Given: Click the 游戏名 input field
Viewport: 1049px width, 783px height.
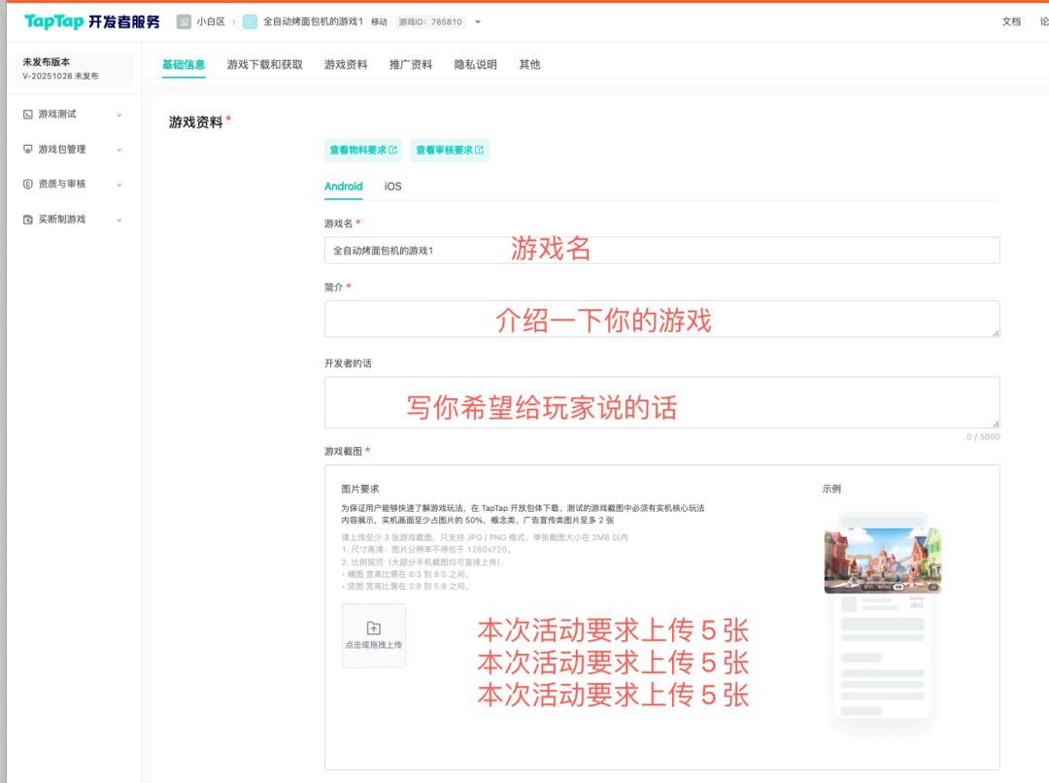Looking at the screenshot, I should click(x=660, y=251).
